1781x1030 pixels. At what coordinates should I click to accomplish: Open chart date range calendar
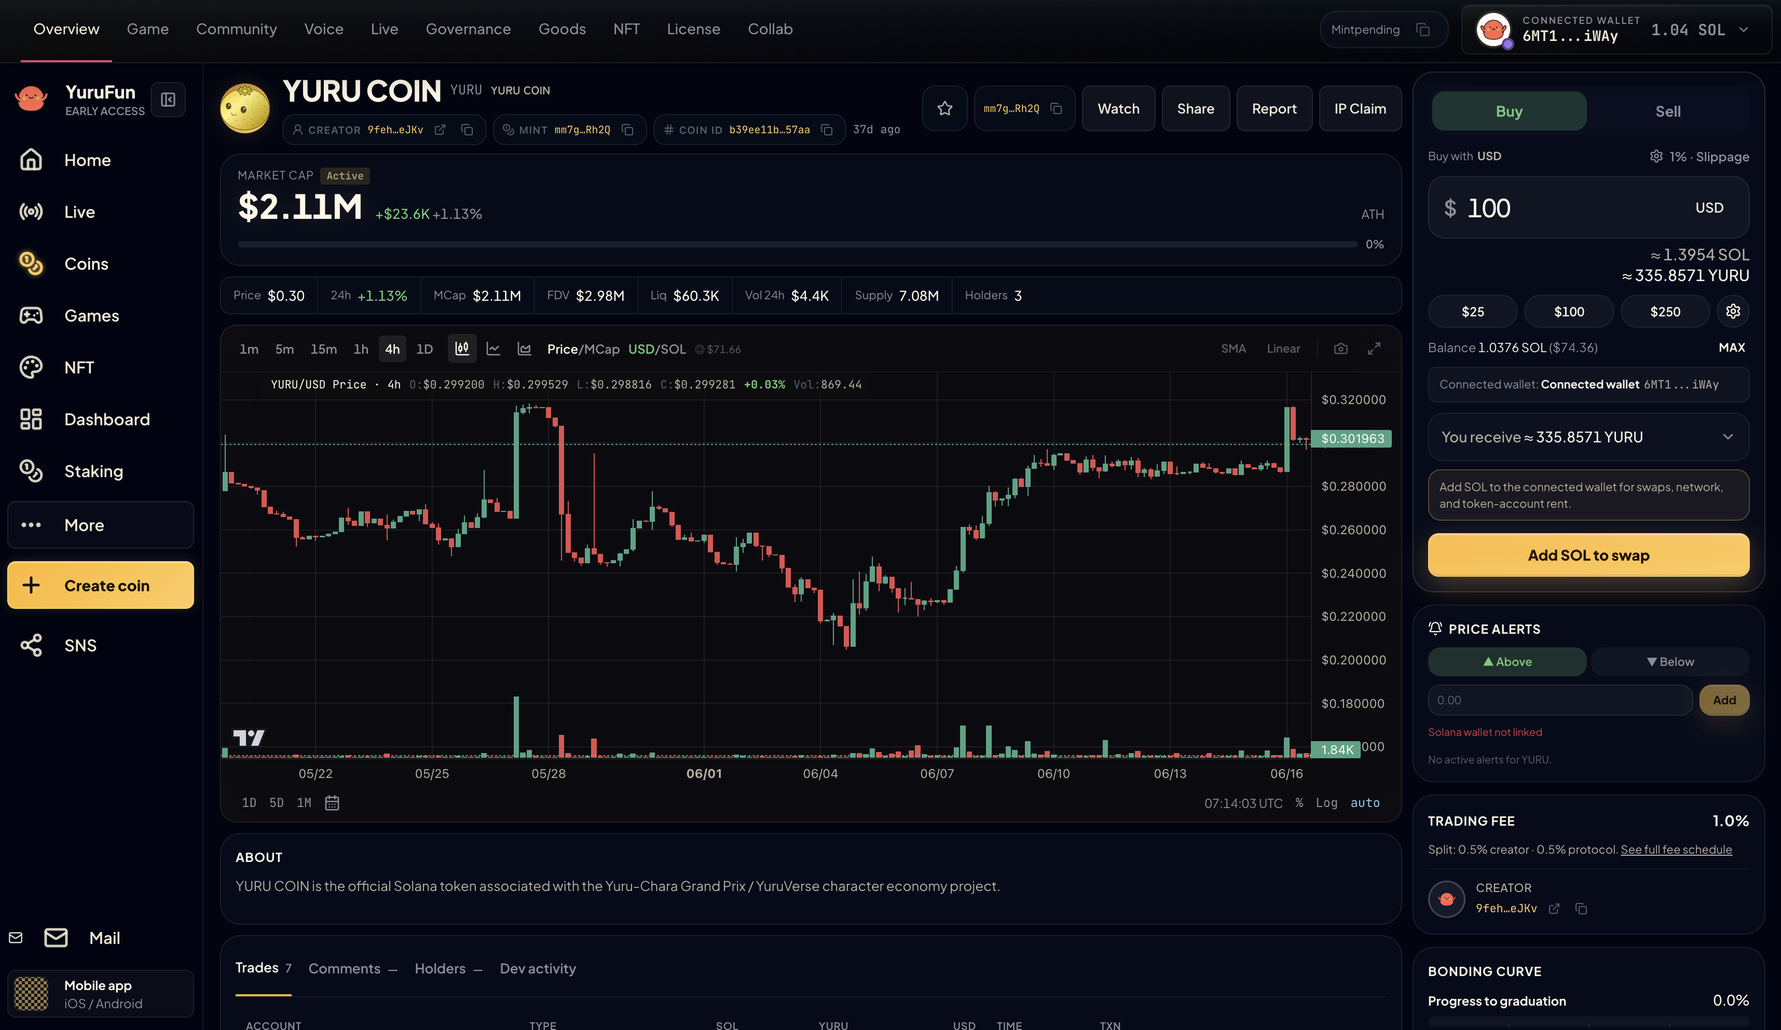(x=332, y=803)
